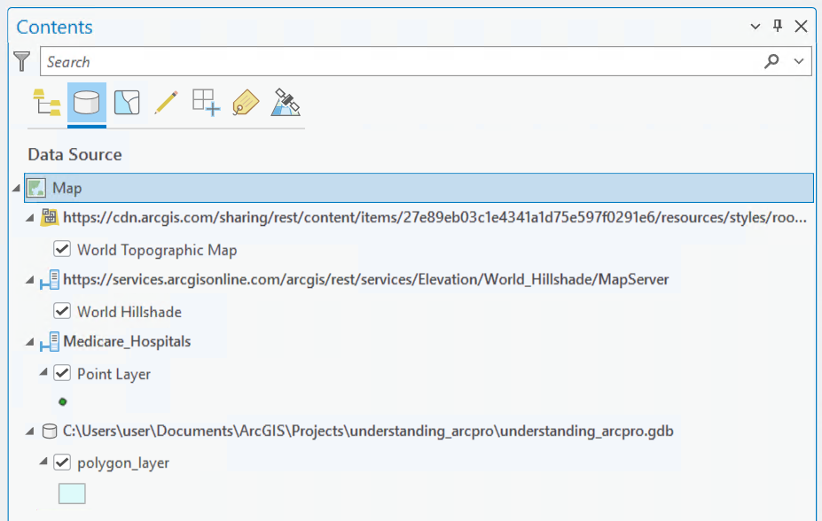Uncheck World Topographic Map layer
This screenshot has height=521, width=822.
click(62, 249)
